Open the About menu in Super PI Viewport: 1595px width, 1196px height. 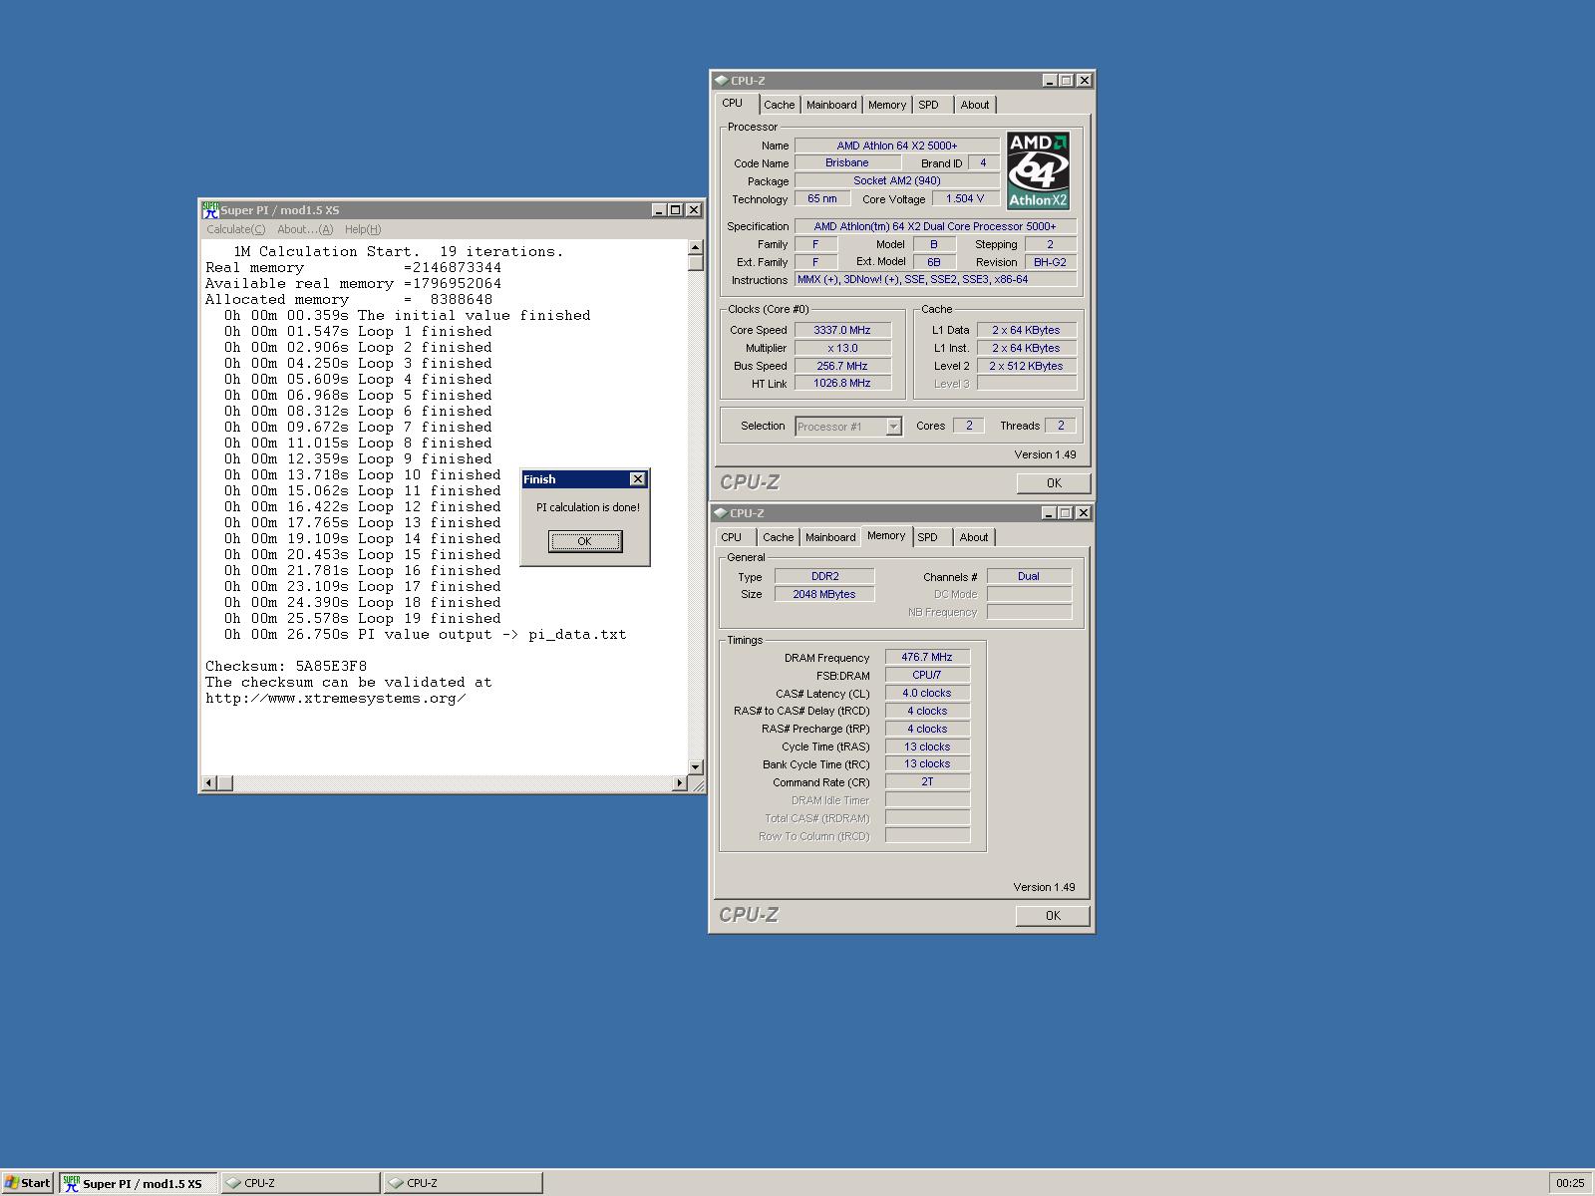[305, 229]
